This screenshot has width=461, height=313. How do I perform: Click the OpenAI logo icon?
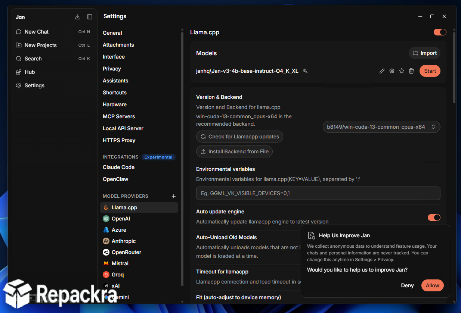pyautogui.click(x=106, y=219)
